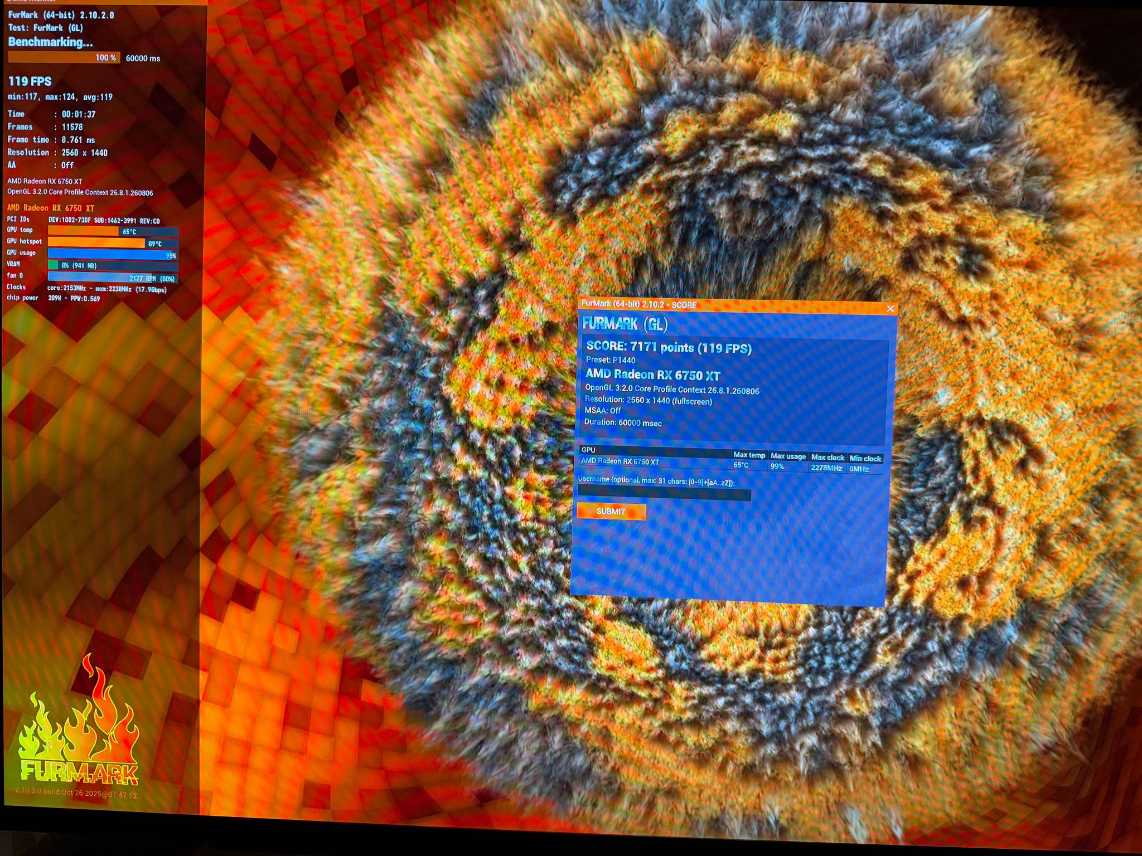Click the Frames 11578 value
This screenshot has height=856, width=1142.
pos(72,127)
